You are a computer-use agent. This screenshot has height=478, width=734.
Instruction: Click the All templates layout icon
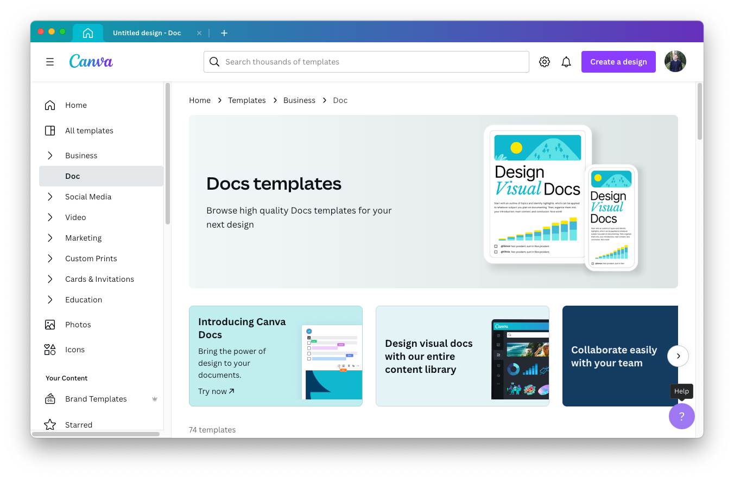[x=50, y=131]
